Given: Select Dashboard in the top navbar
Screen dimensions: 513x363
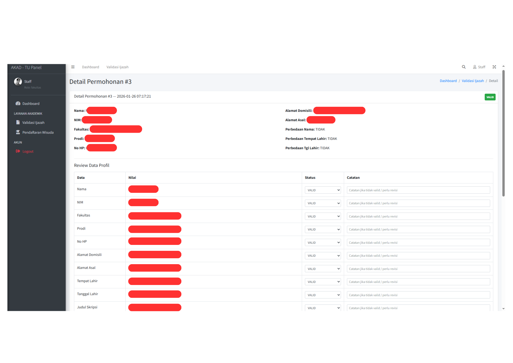Looking at the screenshot, I should point(91,67).
